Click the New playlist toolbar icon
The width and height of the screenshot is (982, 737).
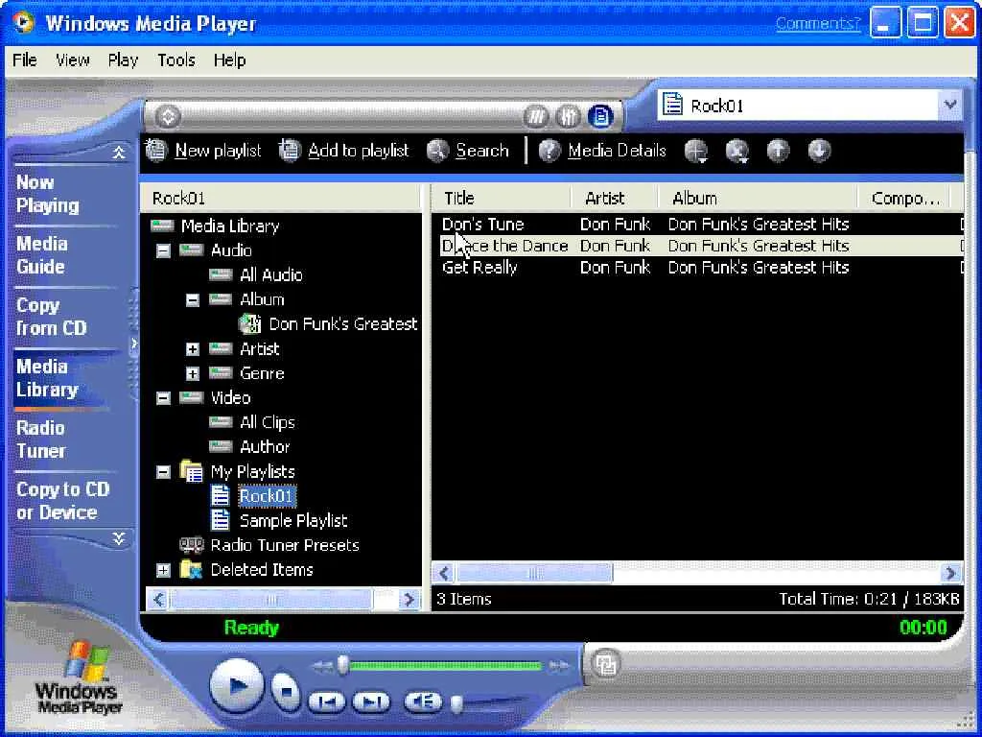156,151
